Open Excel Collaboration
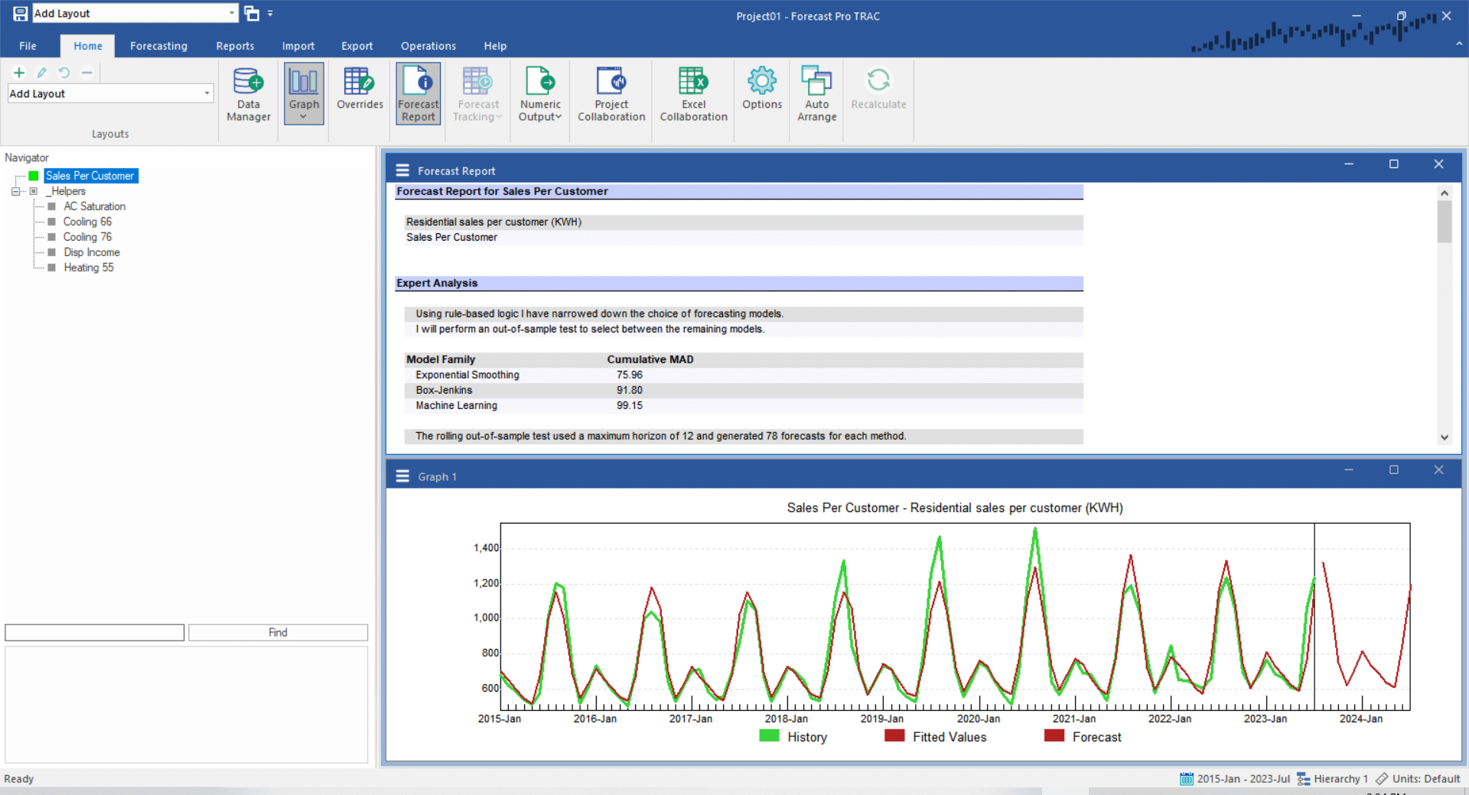Screen dimensions: 1469x795 (x=693, y=94)
